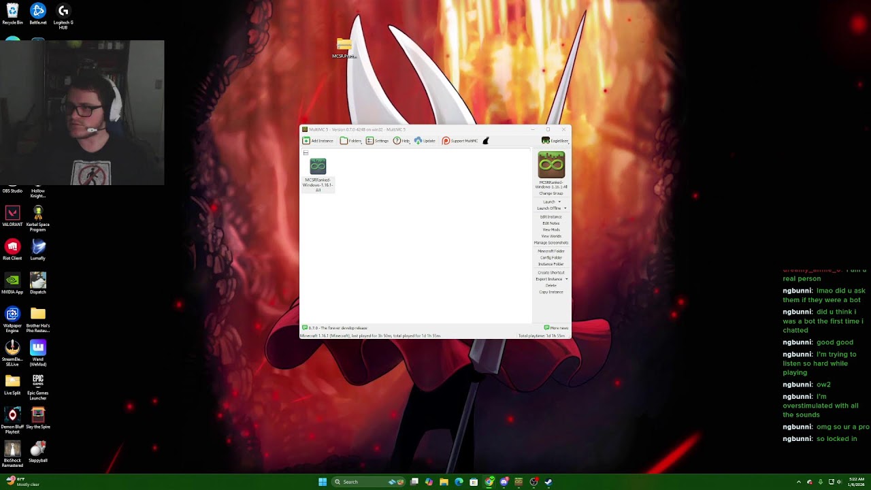This screenshot has width=871, height=490.
Task: Click Create Shortcut
Action: pyautogui.click(x=551, y=273)
